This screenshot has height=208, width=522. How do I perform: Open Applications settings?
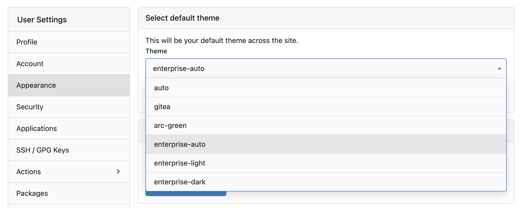tap(36, 129)
